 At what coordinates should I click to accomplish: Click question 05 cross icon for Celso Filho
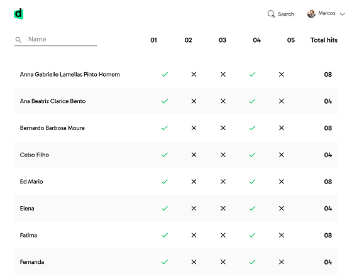[282, 155]
